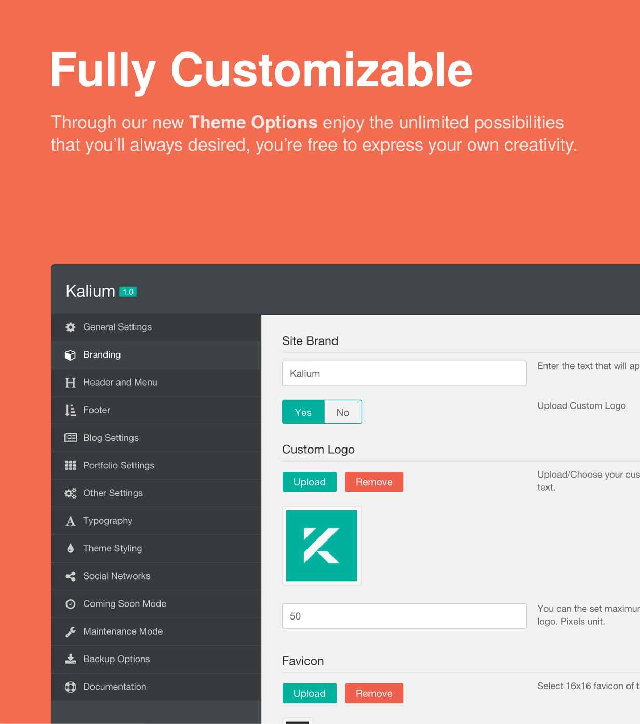Viewport: 640px width, 724px height.
Task: Edit the site brand text field showing Kalium
Action: [404, 373]
